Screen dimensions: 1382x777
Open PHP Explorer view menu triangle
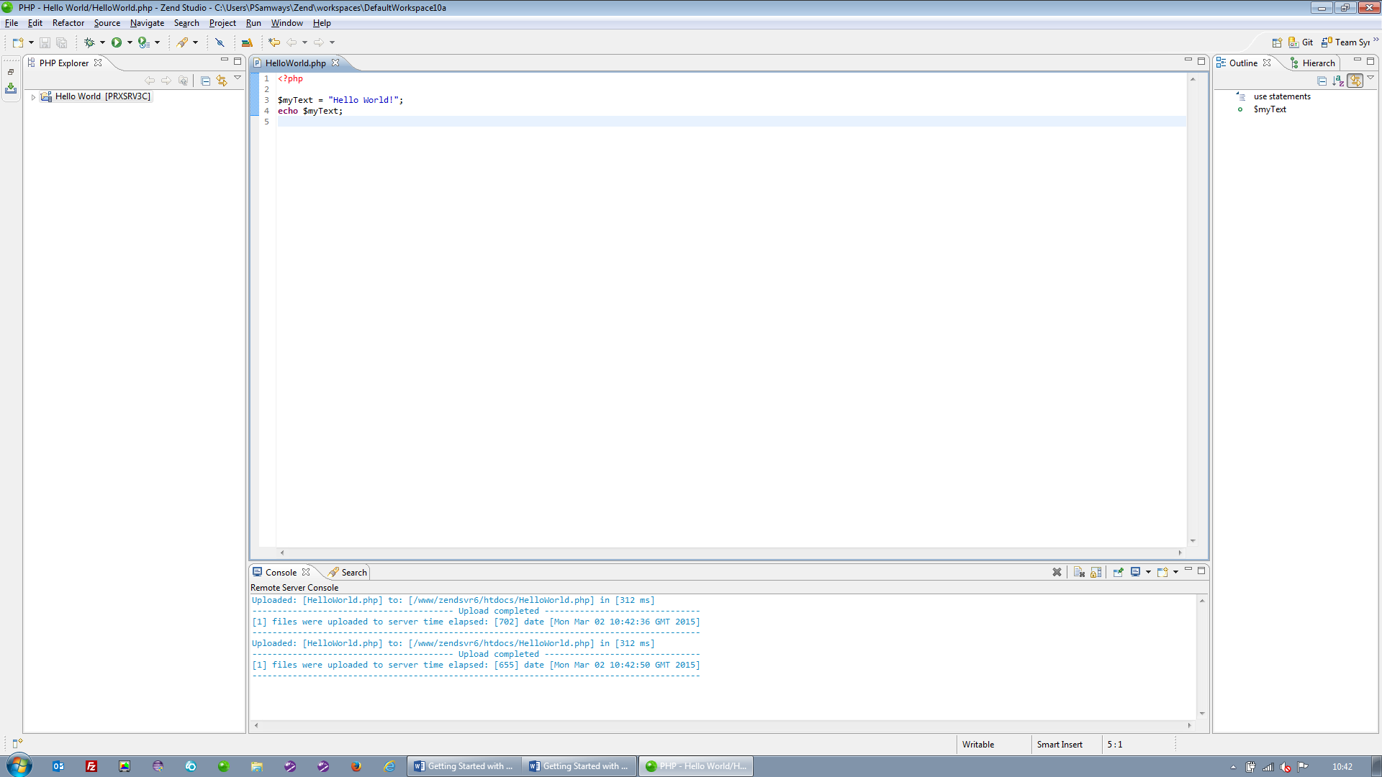coord(238,78)
